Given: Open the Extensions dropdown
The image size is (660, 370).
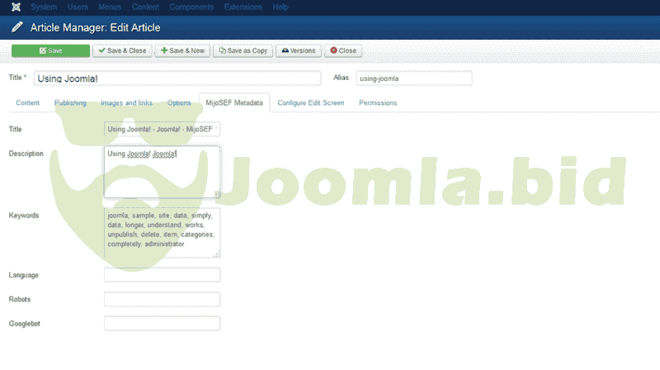Looking at the screenshot, I should (x=243, y=7).
